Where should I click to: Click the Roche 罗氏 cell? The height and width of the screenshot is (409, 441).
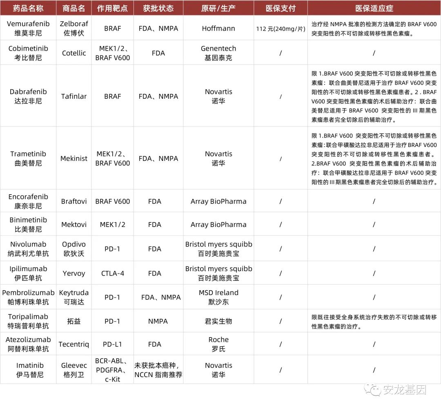(218, 344)
